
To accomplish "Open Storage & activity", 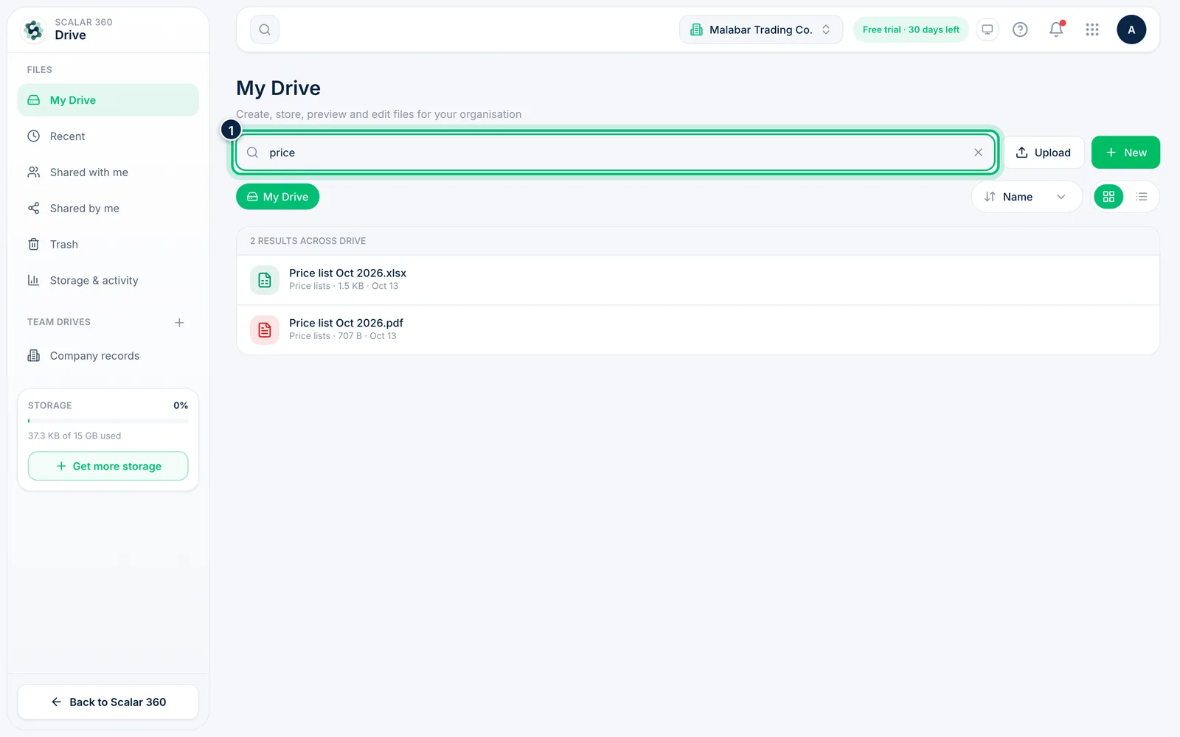I will click(x=108, y=281).
